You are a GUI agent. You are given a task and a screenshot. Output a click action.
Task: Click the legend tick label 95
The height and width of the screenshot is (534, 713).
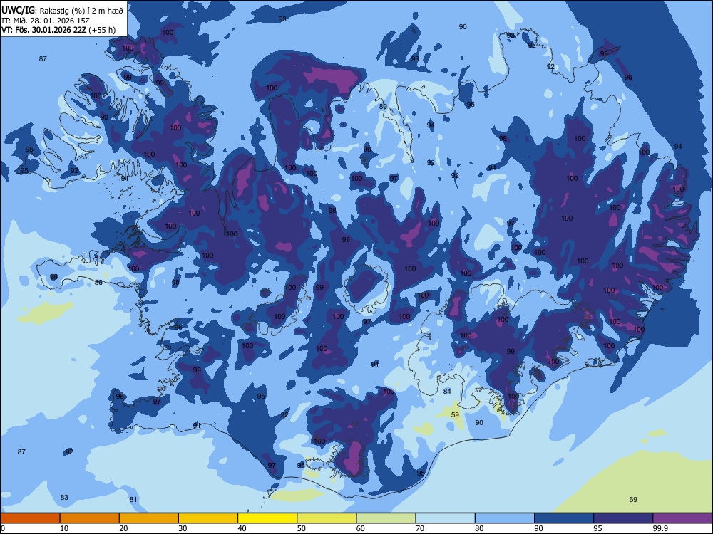coord(598,528)
